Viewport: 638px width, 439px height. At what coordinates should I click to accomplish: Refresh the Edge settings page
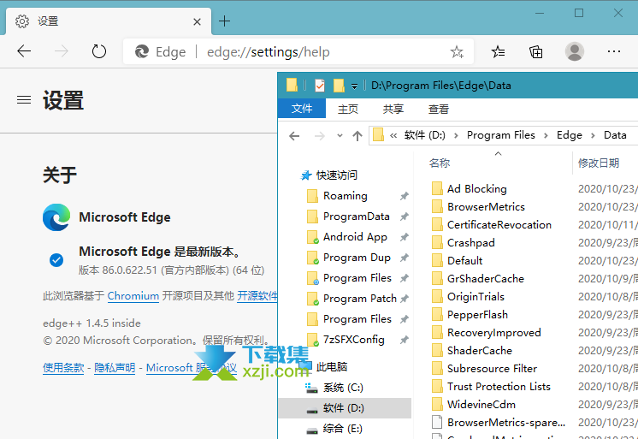(99, 51)
